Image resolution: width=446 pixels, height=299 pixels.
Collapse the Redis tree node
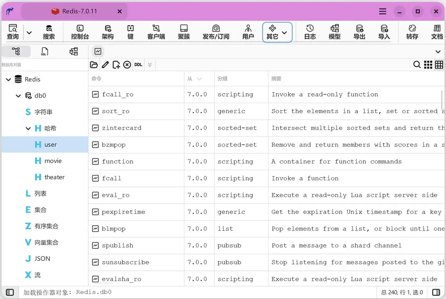9,80
